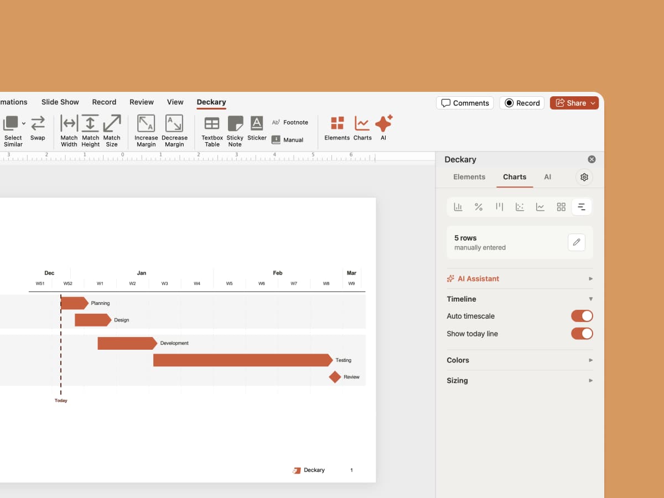
Task: Apply Match Size to selection
Action: (x=112, y=123)
